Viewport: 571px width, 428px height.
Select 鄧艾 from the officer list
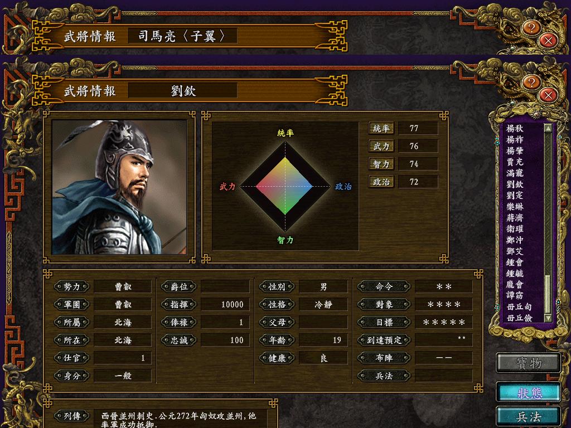[x=515, y=251]
